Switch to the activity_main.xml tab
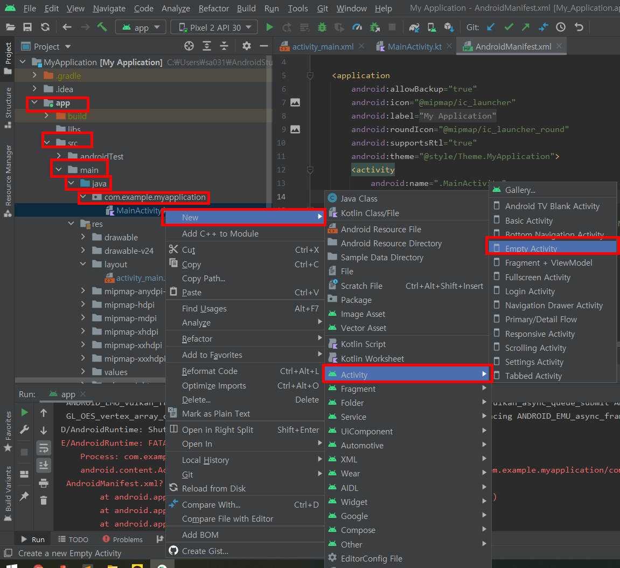The height and width of the screenshot is (568, 620). pos(322,47)
